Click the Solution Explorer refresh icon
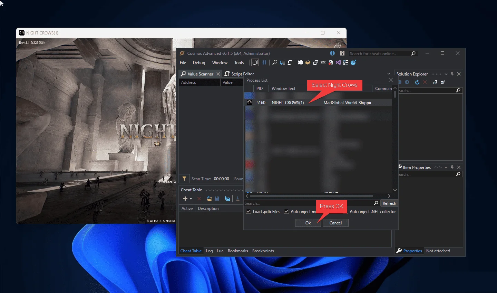Screen dimensions: 497x293 (x=417, y=82)
